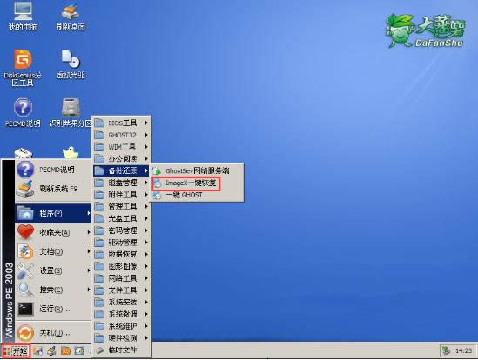478x360 pixels.
Task: Open the 虚拟光驱 desktop icon
Action: 71,64
